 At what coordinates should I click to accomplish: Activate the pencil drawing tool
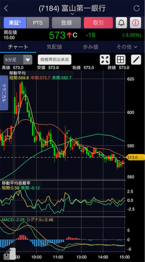(x=136, y=60)
